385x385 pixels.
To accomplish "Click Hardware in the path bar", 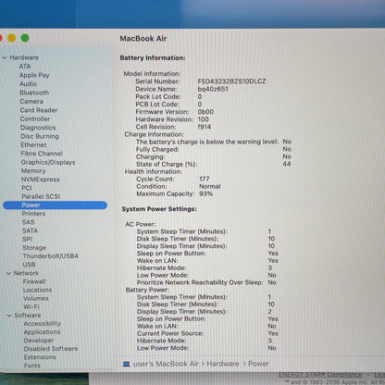I will coord(223,364).
